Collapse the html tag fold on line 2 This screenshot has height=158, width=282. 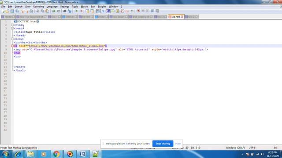[12, 25]
